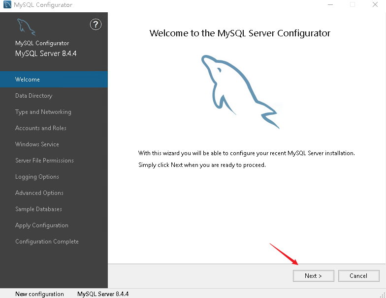Viewport: 386px width, 298px height.
Task: Click the large dolphin image in welcome pane
Action: (240, 92)
